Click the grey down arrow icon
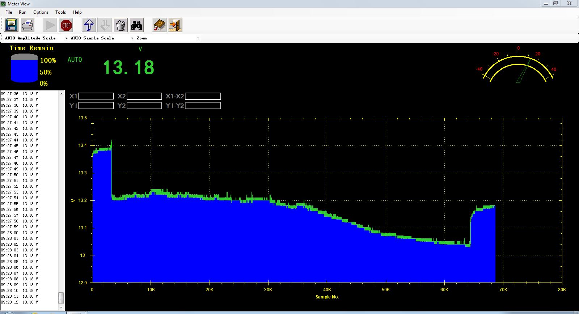 105,25
